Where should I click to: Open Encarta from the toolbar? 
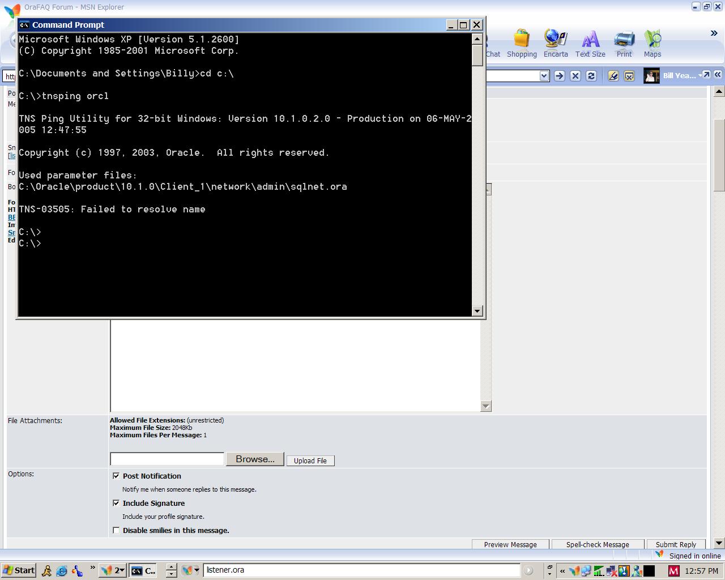point(555,44)
